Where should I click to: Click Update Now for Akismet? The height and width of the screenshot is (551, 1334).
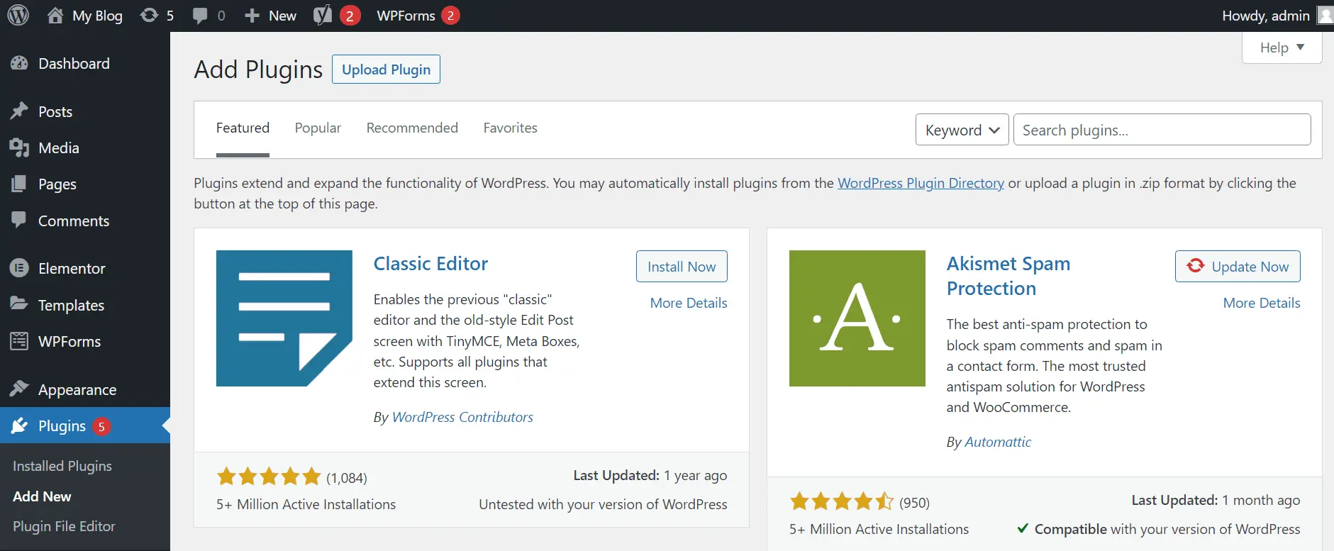[1238, 267]
